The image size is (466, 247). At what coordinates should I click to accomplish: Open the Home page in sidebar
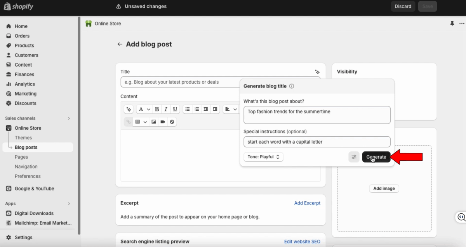21,26
